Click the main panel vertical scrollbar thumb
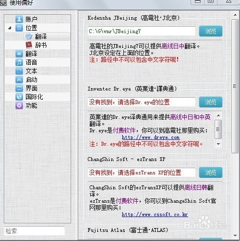The width and height of the screenshot is (240, 241). (235, 86)
